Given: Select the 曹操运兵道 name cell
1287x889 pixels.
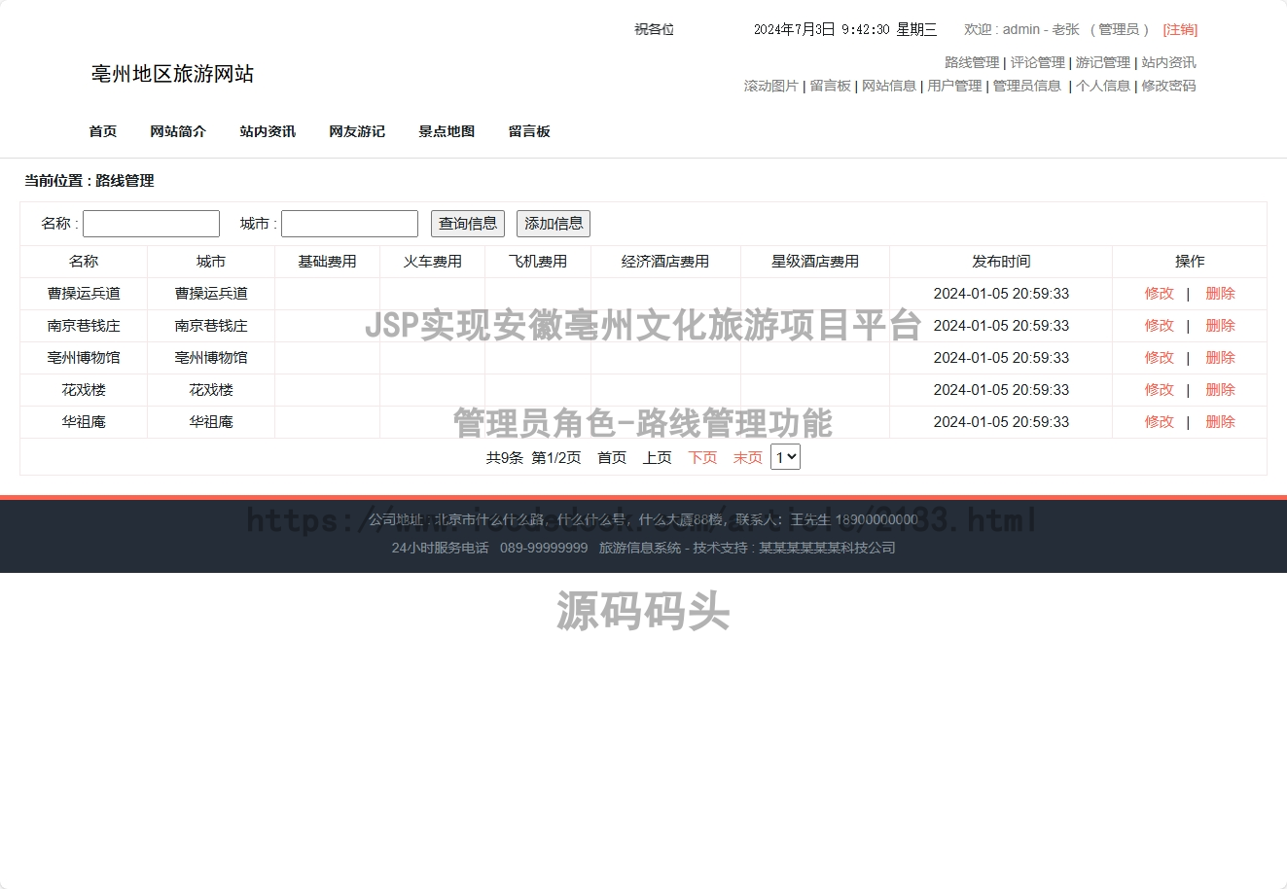Looking at the screenshot, I should (84, 293).
